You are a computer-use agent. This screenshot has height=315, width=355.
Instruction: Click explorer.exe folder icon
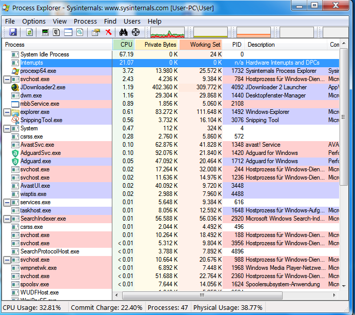(15, 112)
